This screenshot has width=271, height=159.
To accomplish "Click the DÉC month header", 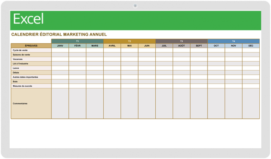I will (x=251, y=46).
